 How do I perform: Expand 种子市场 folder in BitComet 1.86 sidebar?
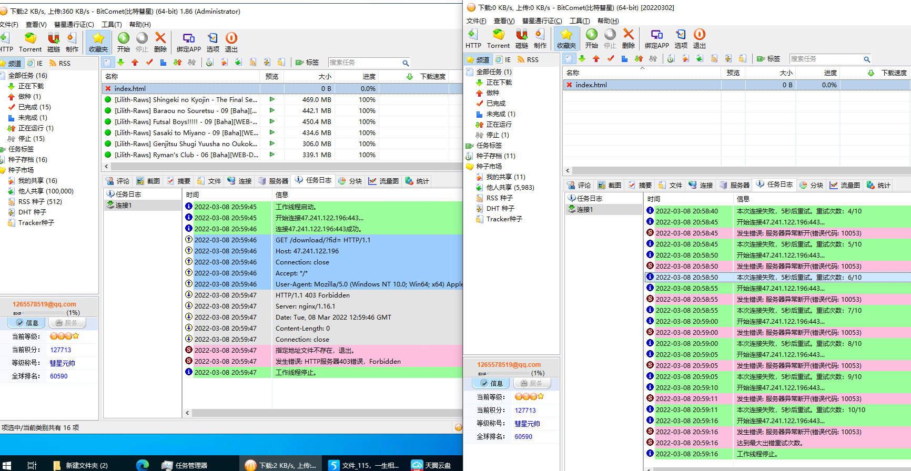(x=21, y=170)
